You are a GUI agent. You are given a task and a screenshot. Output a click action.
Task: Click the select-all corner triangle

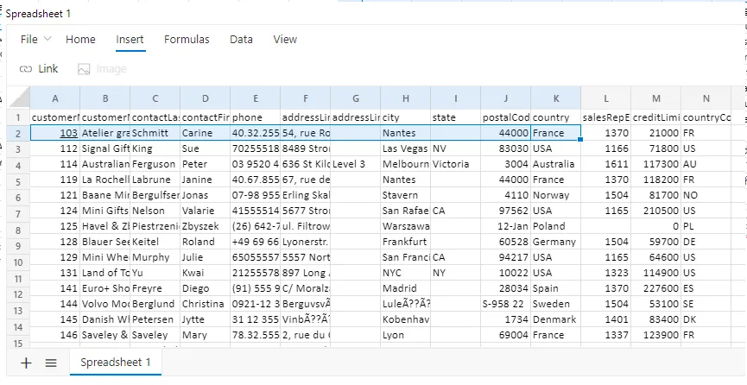(x=20, y=99)
